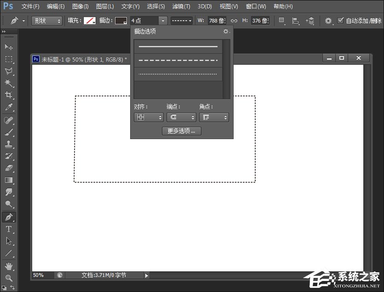
Task: Select the Eyedropper tool
Action: pos(9,107)
